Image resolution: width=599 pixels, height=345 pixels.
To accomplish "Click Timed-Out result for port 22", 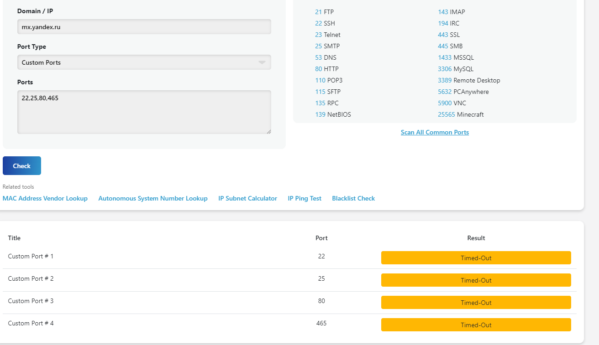I will pyautogui.click(x=476, y=258).
